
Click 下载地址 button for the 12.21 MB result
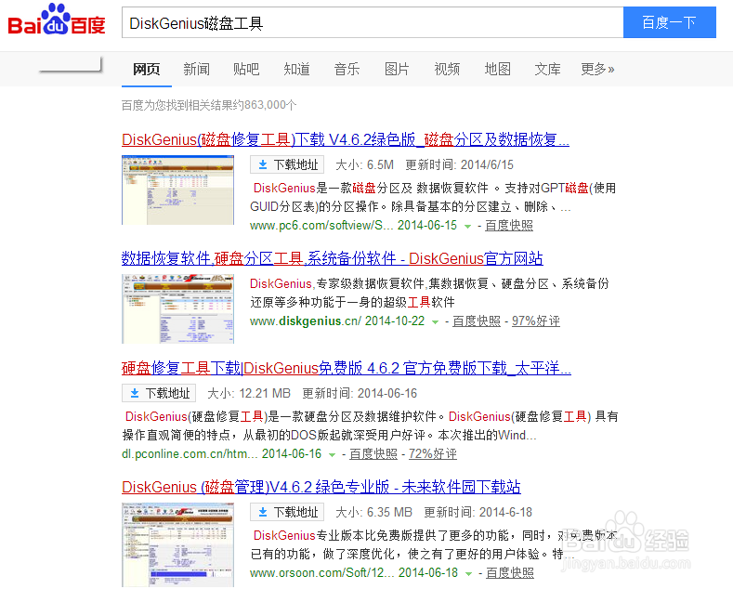tap(159, 393)
